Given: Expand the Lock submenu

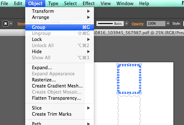Looking at the screenshot, I should [59, 39].
